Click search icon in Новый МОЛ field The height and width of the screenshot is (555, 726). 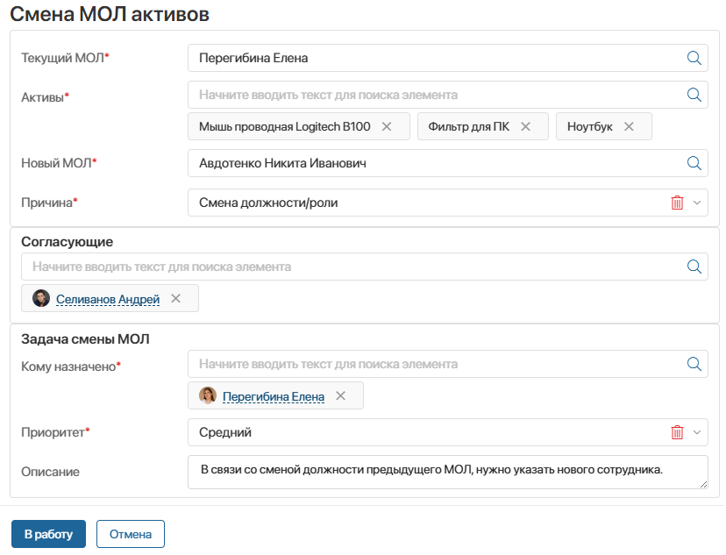coord(694,163)
